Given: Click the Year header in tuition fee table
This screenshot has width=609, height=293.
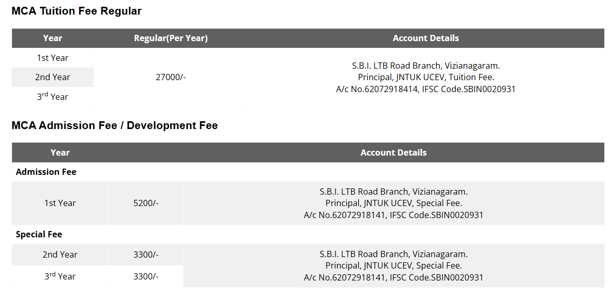Looking at the screenshot, I should 53,38.
